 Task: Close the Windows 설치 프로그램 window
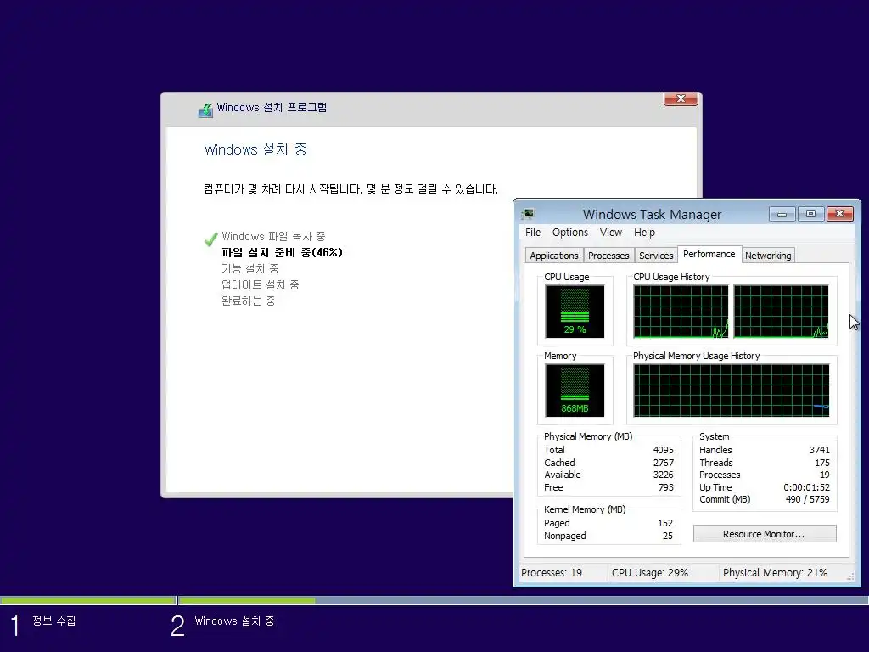681,98
